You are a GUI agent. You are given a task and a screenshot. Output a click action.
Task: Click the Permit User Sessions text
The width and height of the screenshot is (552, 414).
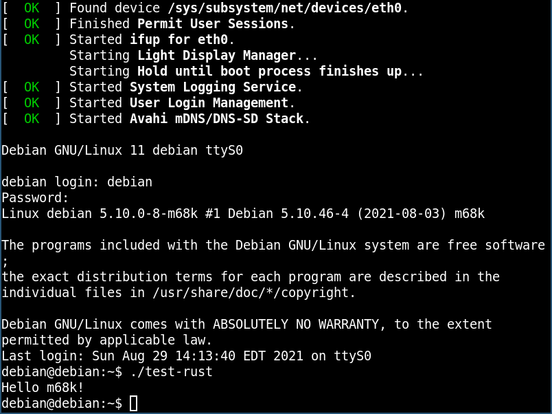coord(213,23)
